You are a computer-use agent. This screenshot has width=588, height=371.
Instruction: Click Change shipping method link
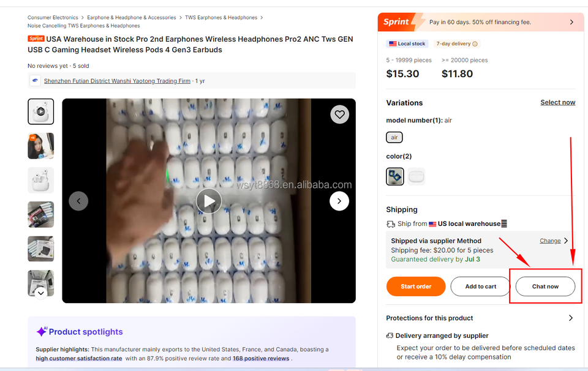pyautogui.click(x=550, y=241)
